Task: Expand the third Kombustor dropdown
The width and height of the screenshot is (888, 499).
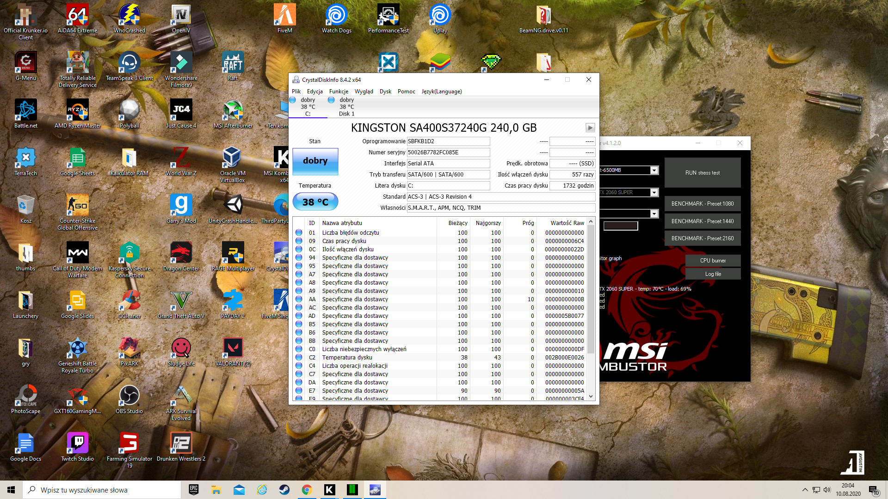Action: [654, 214]
